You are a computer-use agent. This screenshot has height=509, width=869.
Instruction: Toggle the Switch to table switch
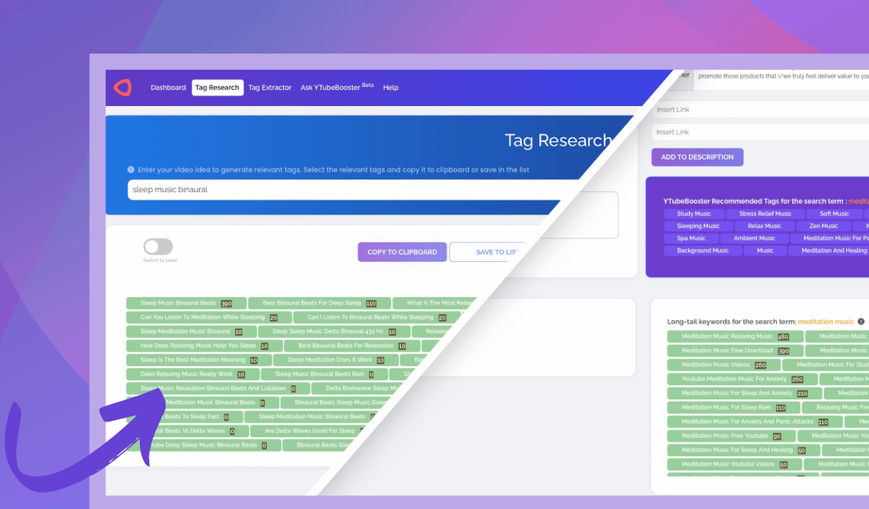(158, 246)
